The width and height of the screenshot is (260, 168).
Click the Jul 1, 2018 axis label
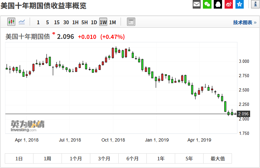pyautogui.click(x=70, y=140)
